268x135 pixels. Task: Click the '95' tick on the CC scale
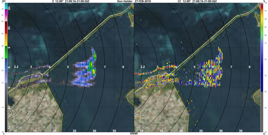click(265, 11)
